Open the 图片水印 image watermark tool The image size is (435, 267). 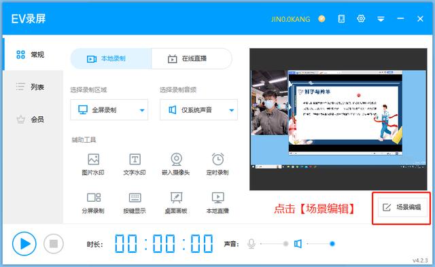[x=93, y=164]
